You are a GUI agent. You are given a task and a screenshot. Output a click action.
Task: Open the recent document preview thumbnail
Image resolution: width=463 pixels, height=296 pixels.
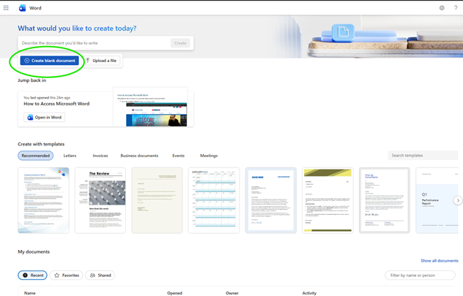151,107
